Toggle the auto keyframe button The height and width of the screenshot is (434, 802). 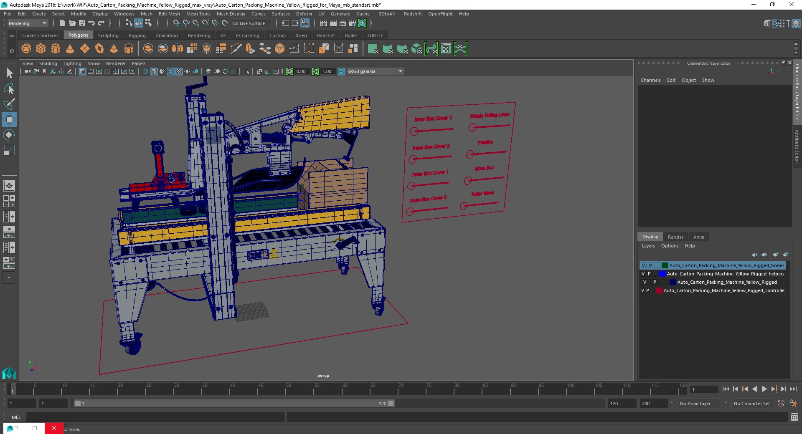coord(781,404)
